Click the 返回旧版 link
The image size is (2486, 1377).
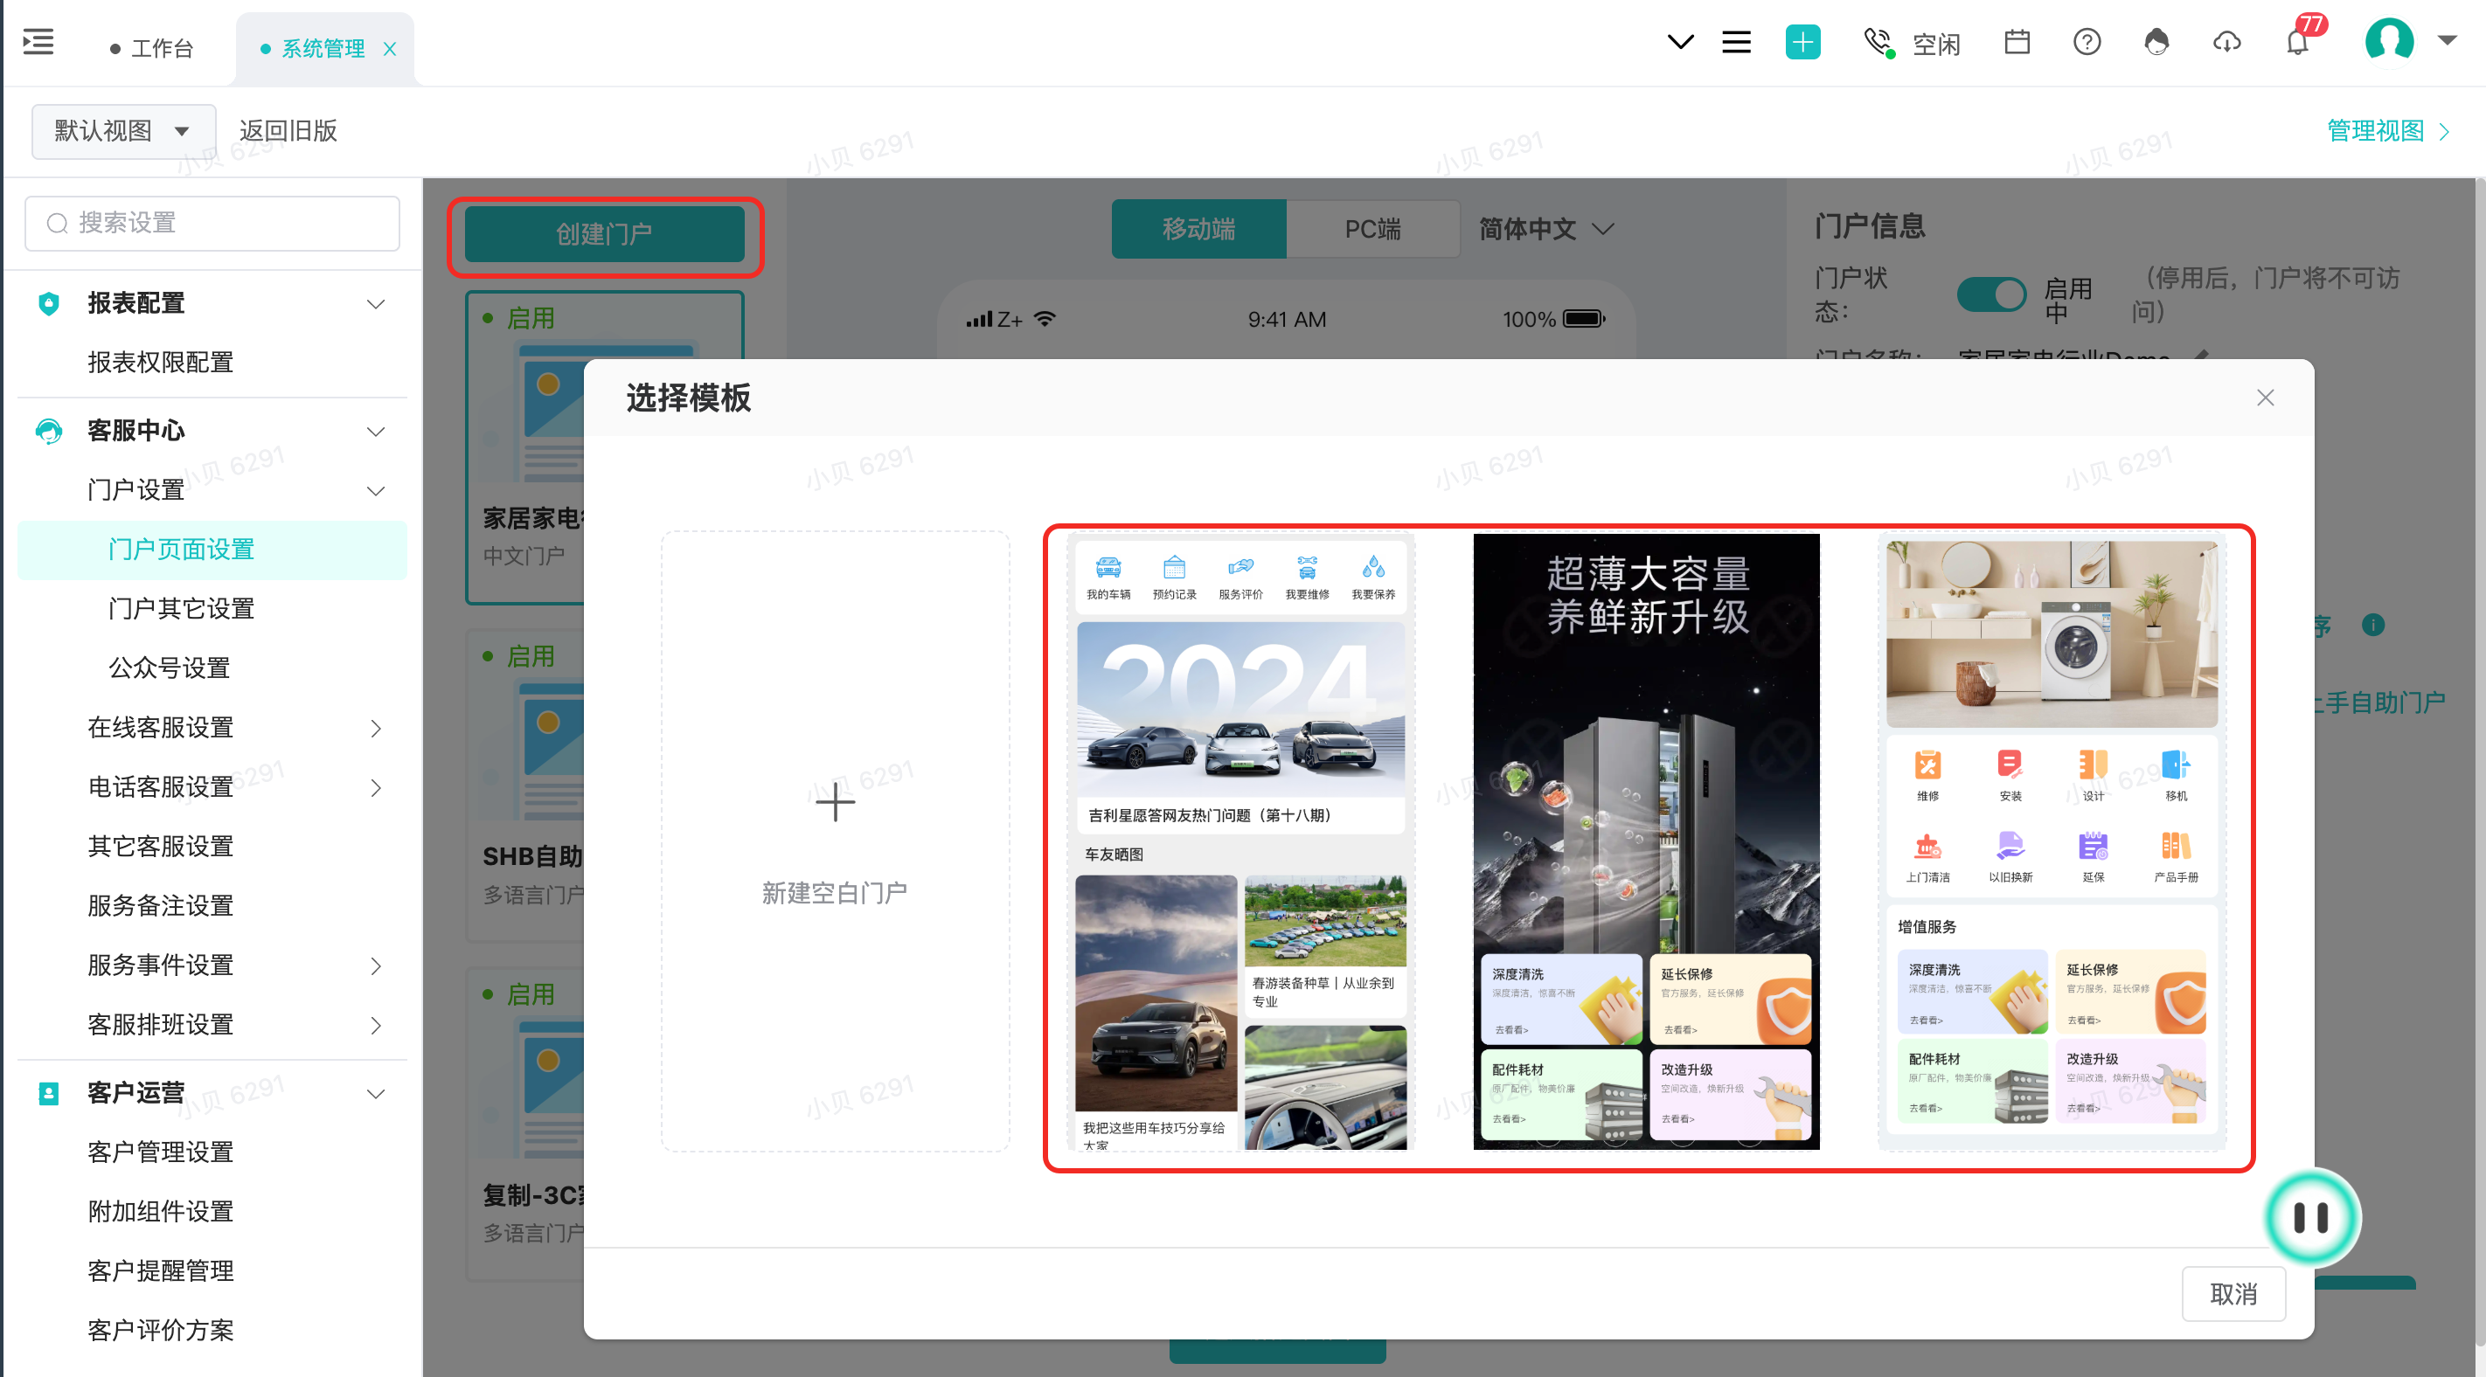pos(288,131)
